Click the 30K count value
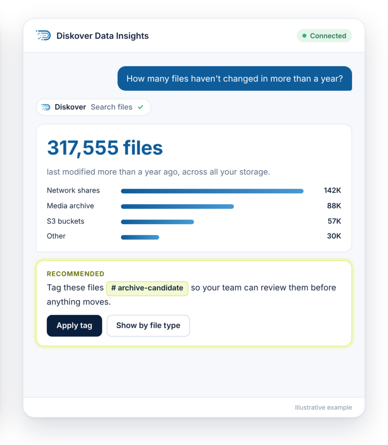 [x=334, y=236]
